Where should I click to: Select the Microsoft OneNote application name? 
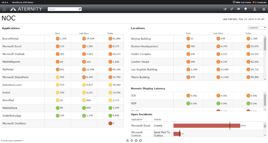click(x=14, y=123)
